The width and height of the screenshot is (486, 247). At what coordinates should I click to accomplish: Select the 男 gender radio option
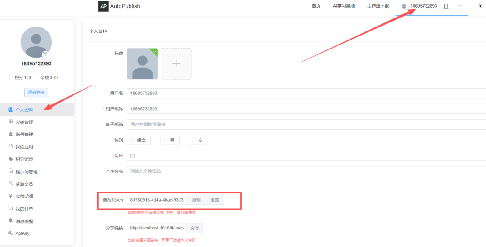click(170, 140)
